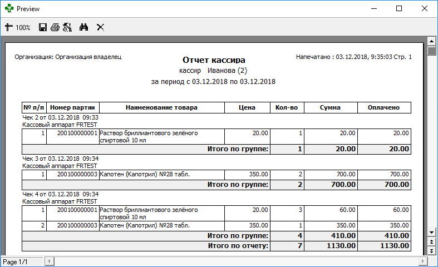The height and width of the screenshot is (267, 438).
Task: Click the Номер партии column header
Action: coord(72,107)
